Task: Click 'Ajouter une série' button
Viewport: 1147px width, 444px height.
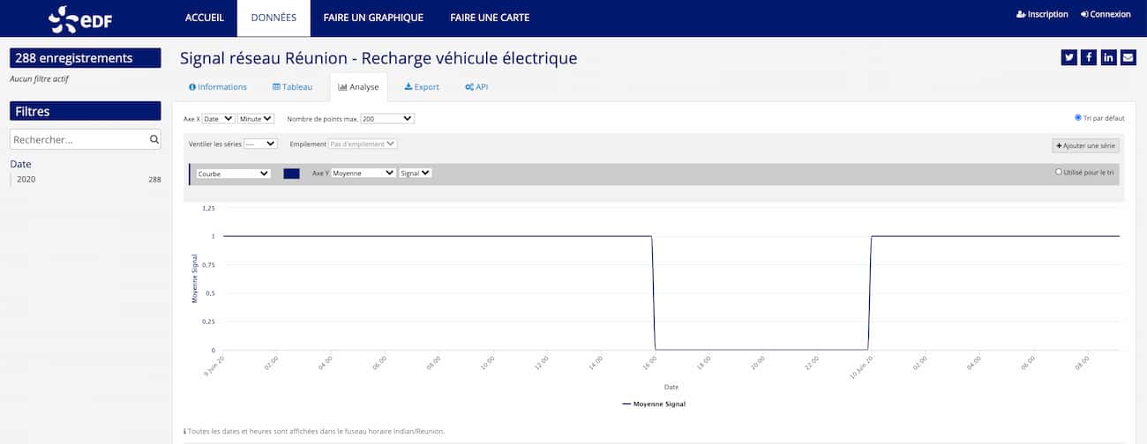Action: 1085,145
